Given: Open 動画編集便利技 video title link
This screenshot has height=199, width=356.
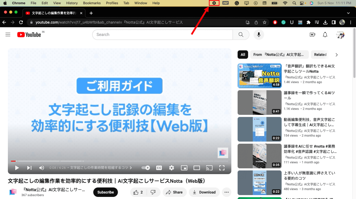Looking at the screenshot, I should pos(309,122).
